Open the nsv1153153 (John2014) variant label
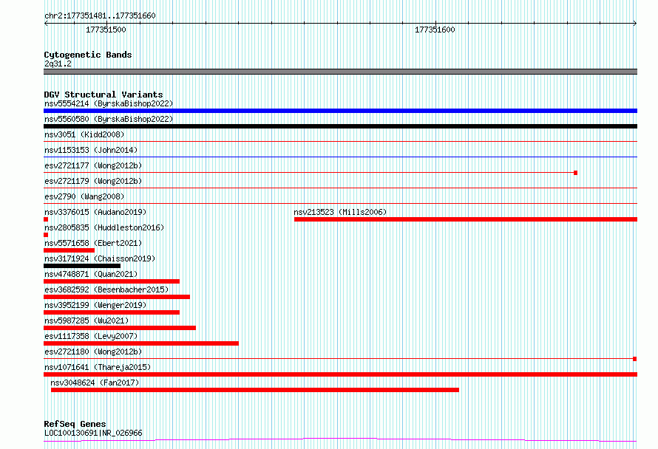Image resolution: width=658 pixels, height=449 pixels. pos(91,150)
